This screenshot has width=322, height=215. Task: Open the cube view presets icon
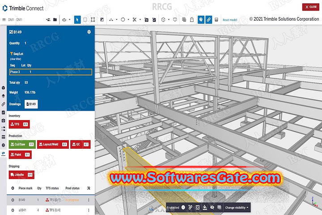point(163,20)
